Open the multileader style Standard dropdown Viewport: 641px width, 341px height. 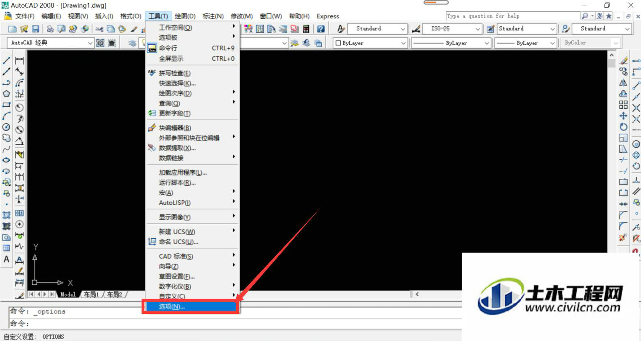point(602,29)
